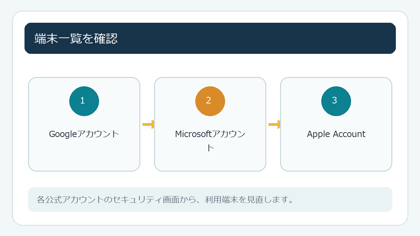The height and width of the screenshot is (236, 420).
Task: Click the Microsoftアカウント label text
Action: [x=210, y=141]
